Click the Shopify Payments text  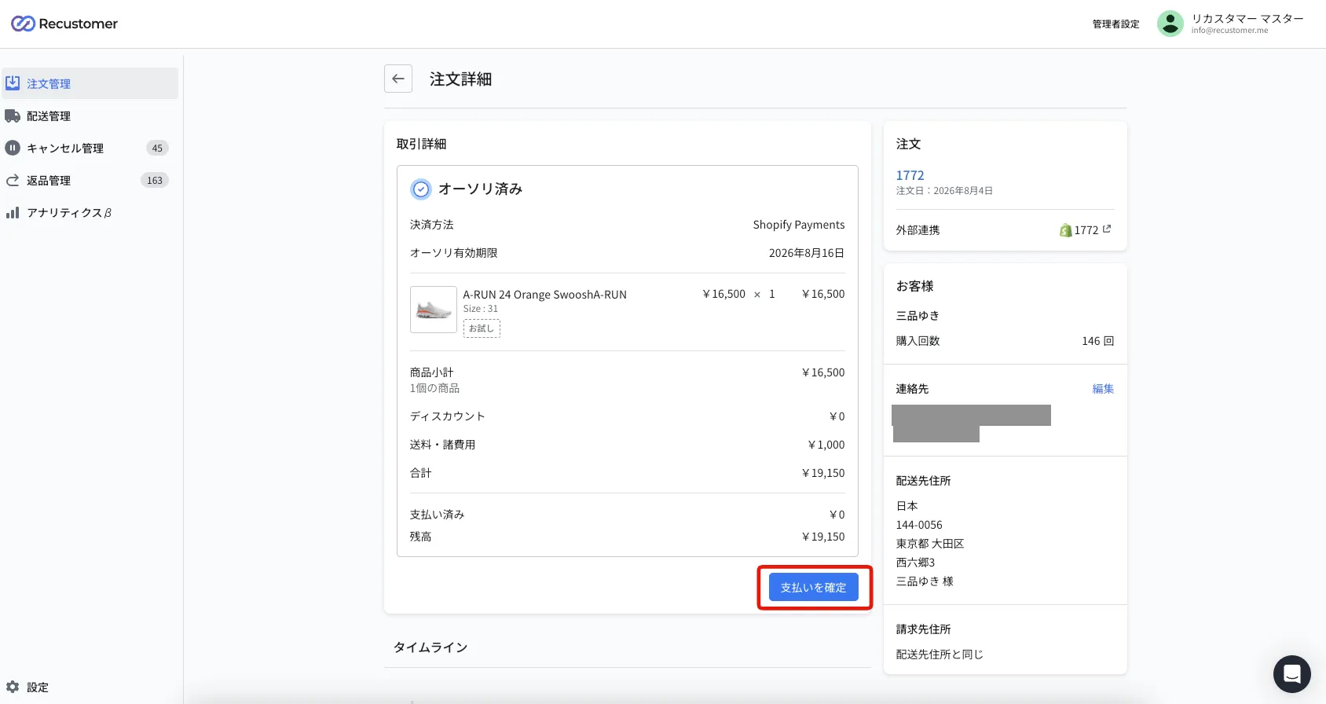(x=799, y=225)
